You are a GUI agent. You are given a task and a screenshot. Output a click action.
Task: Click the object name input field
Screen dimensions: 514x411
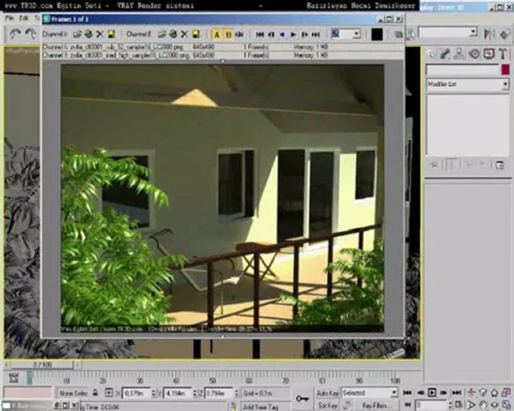pos(462,70)
